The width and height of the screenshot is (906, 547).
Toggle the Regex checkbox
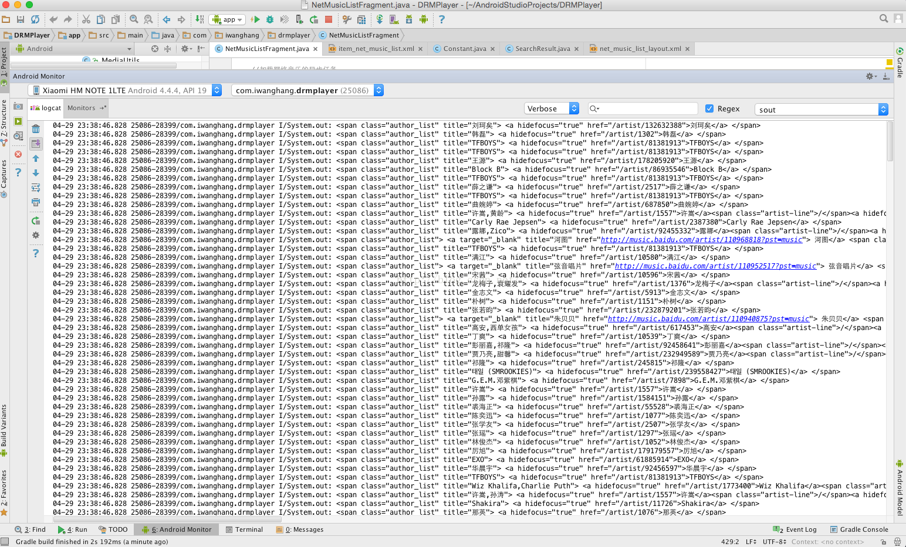point(709,108)
